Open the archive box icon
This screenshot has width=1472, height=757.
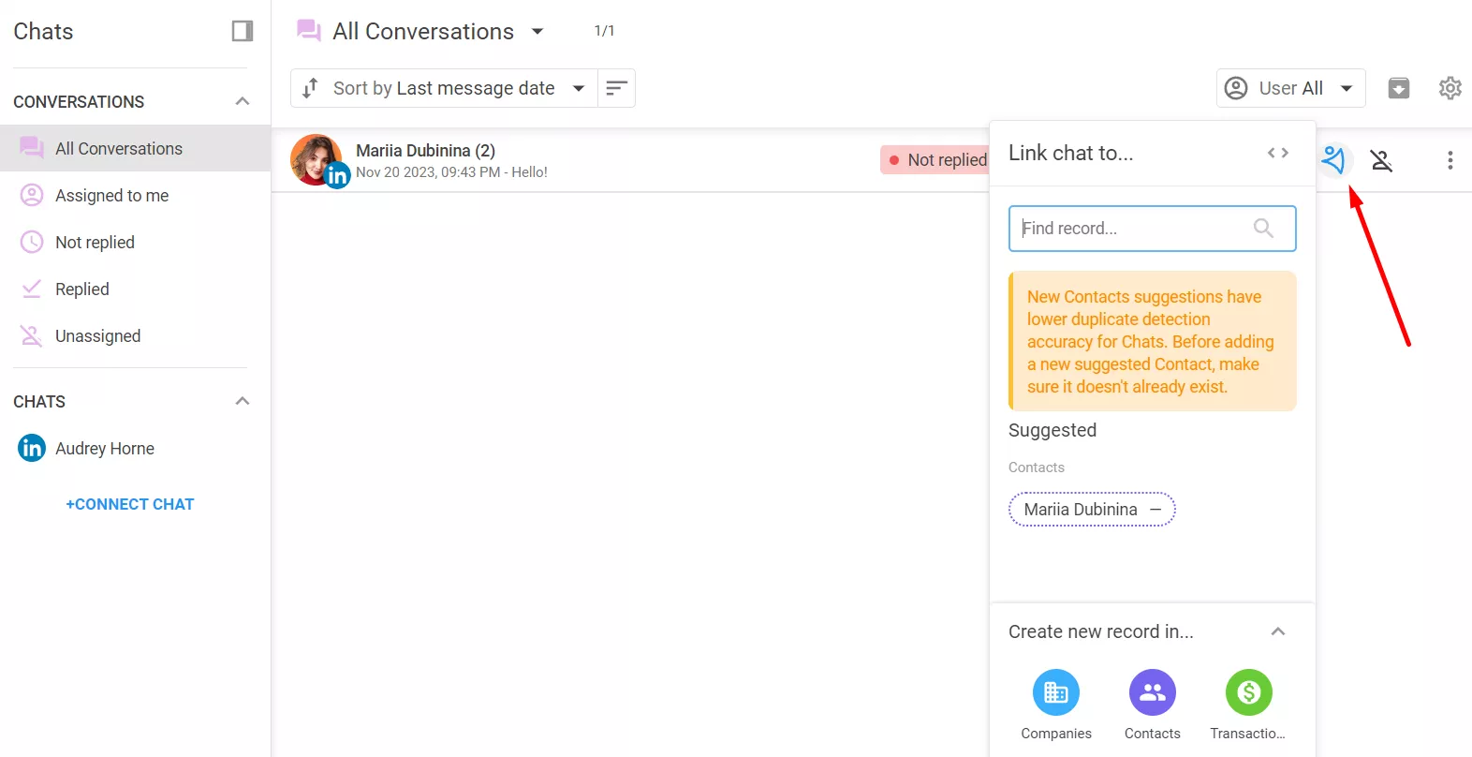click(x=1399, y=88)
